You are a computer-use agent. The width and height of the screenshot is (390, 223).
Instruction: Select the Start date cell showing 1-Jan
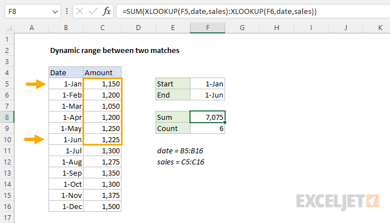(207, 84)
